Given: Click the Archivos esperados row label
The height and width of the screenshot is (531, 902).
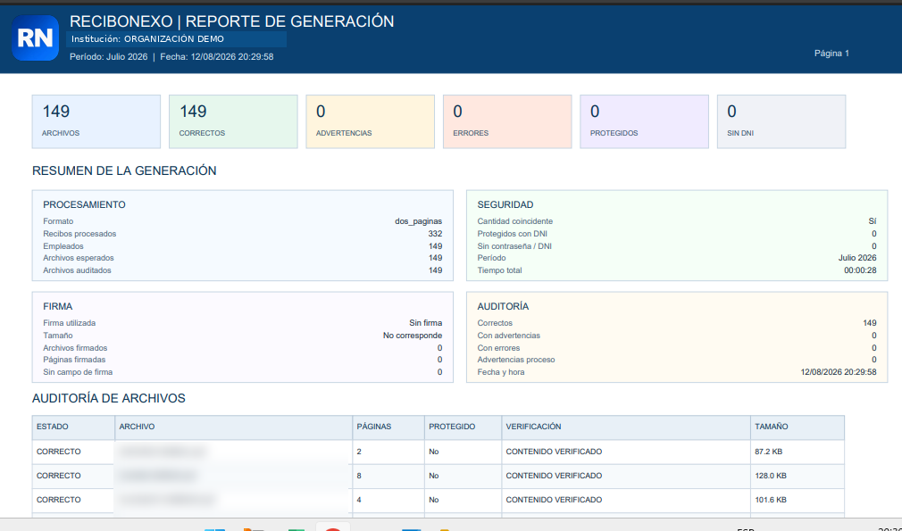Looking at the screenshot, I should coord(79,258).
